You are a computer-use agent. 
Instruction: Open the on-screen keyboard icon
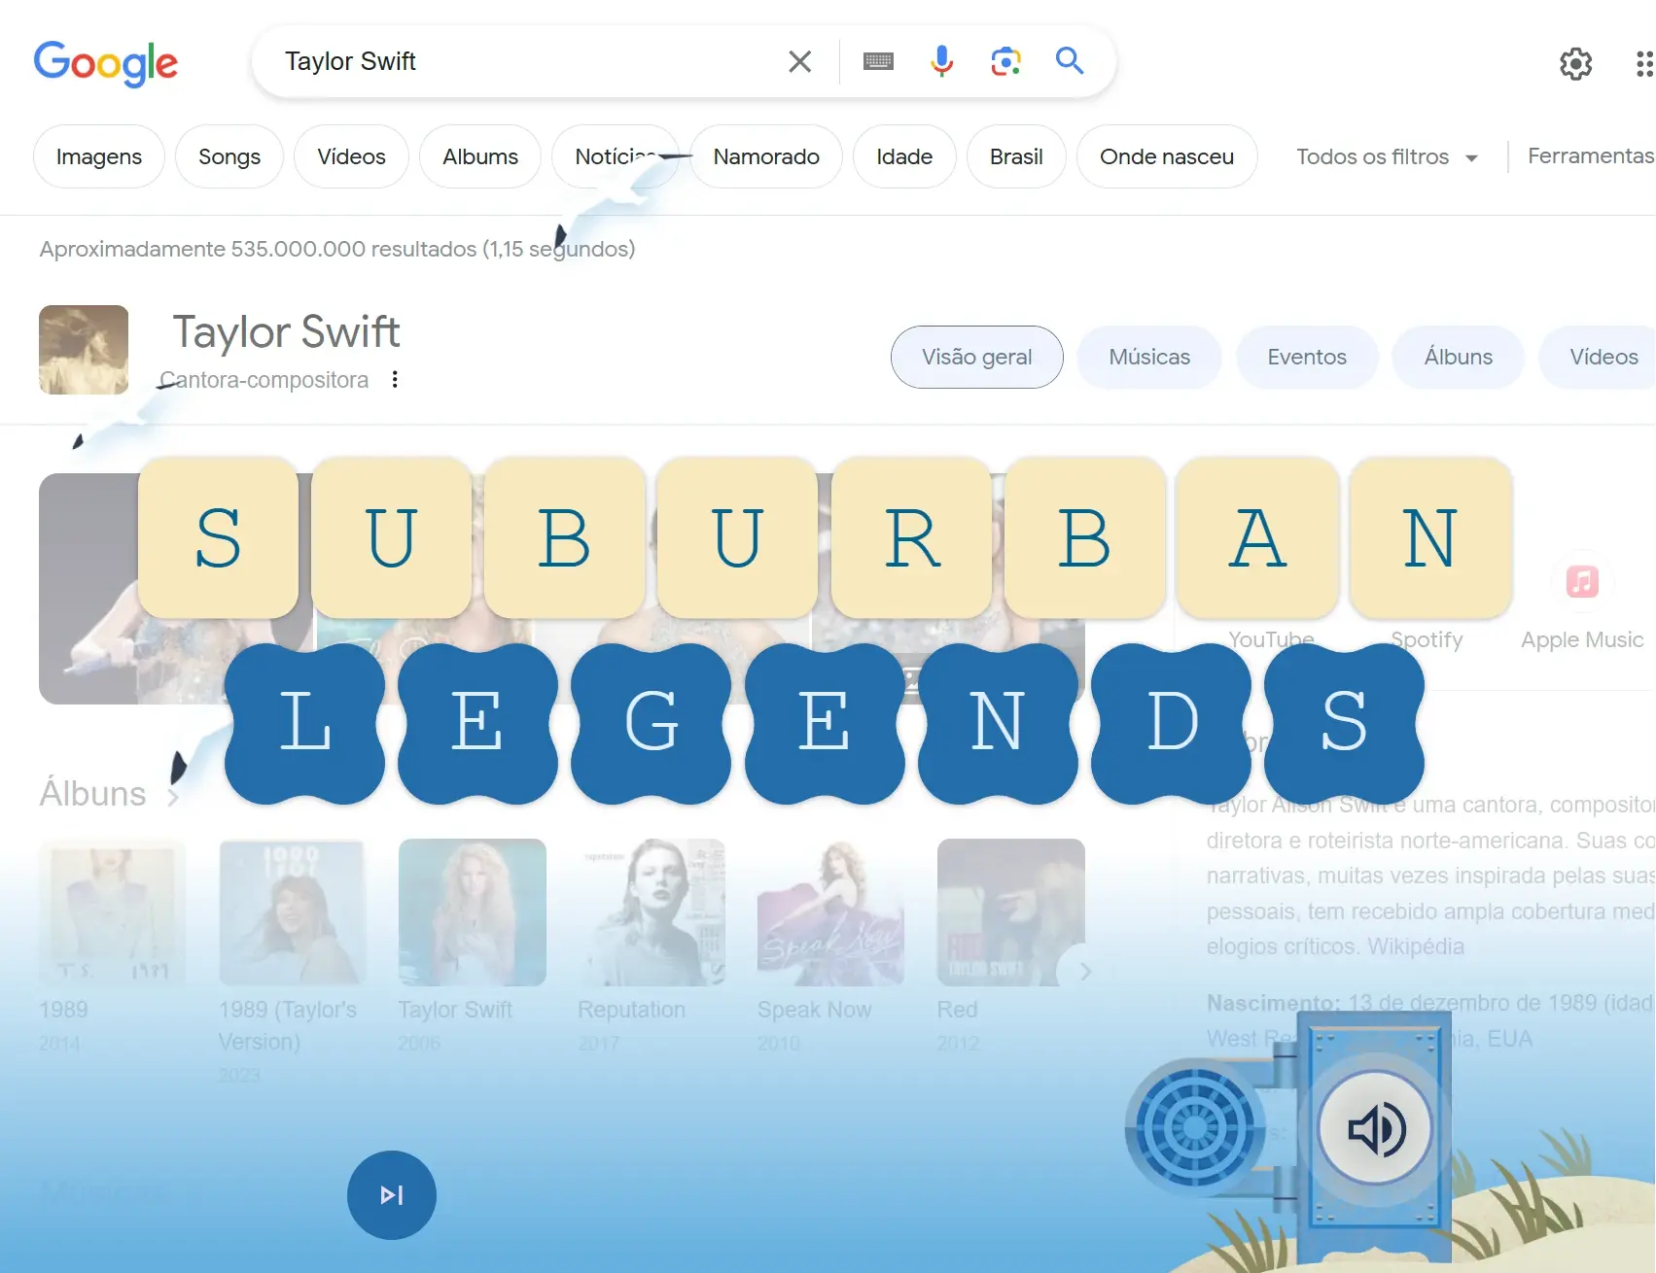tap(878, 61)
